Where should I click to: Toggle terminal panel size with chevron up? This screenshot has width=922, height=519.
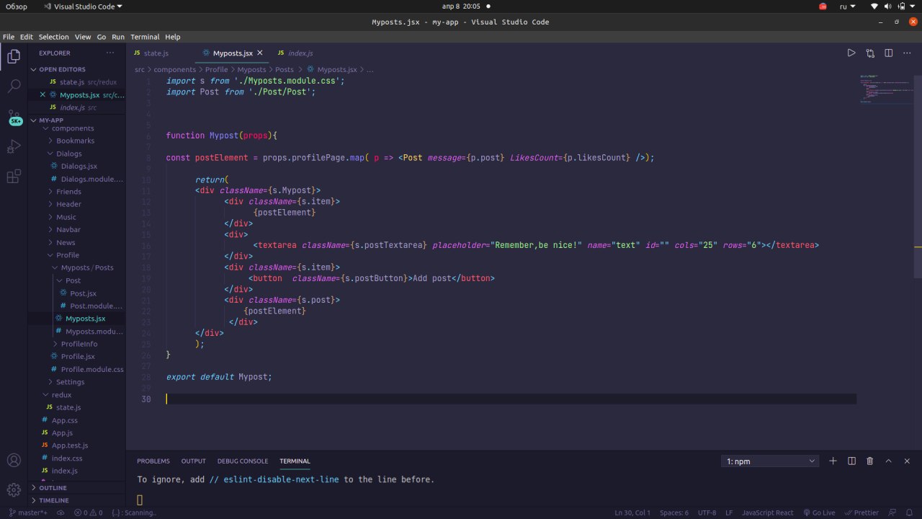(x=888, y=461)
